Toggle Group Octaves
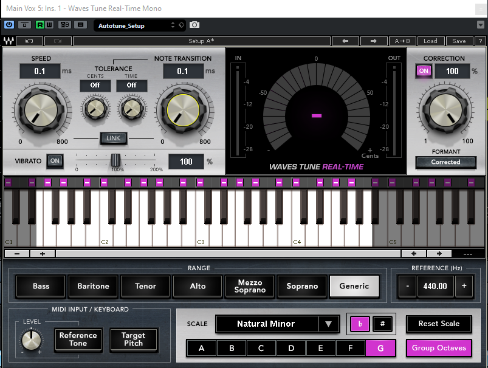This screenshot has width=488, height=368. [x=439, y=348]
